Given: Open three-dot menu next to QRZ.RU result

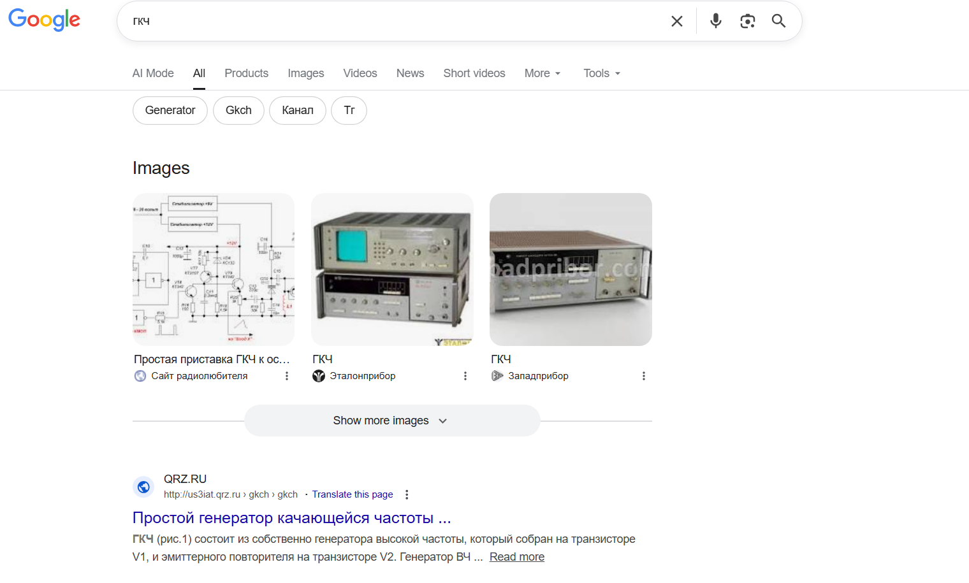Looking at the screenshot, I should [x=407, y=494].
